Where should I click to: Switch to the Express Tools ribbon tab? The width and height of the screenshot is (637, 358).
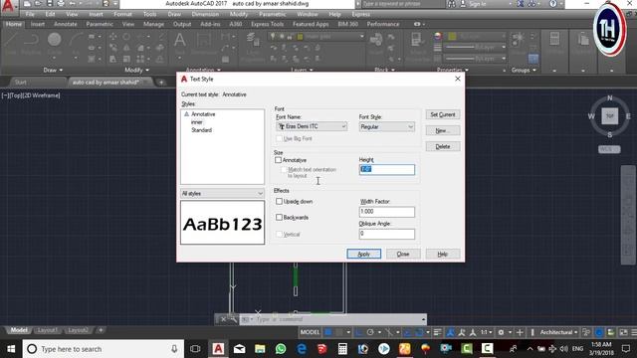(x=267, y=24)
